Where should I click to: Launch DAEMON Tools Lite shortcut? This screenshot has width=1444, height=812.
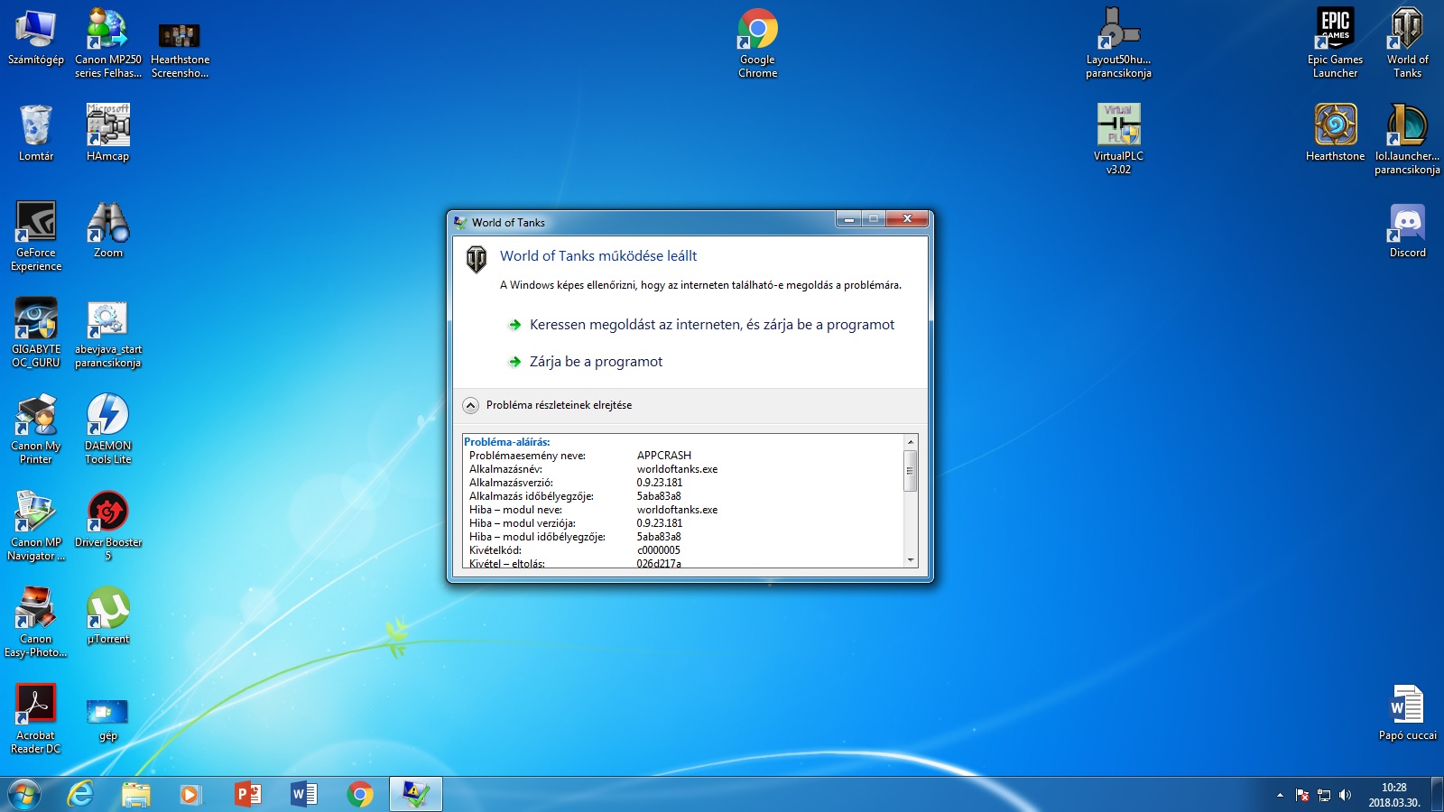(x=108, y=429)
